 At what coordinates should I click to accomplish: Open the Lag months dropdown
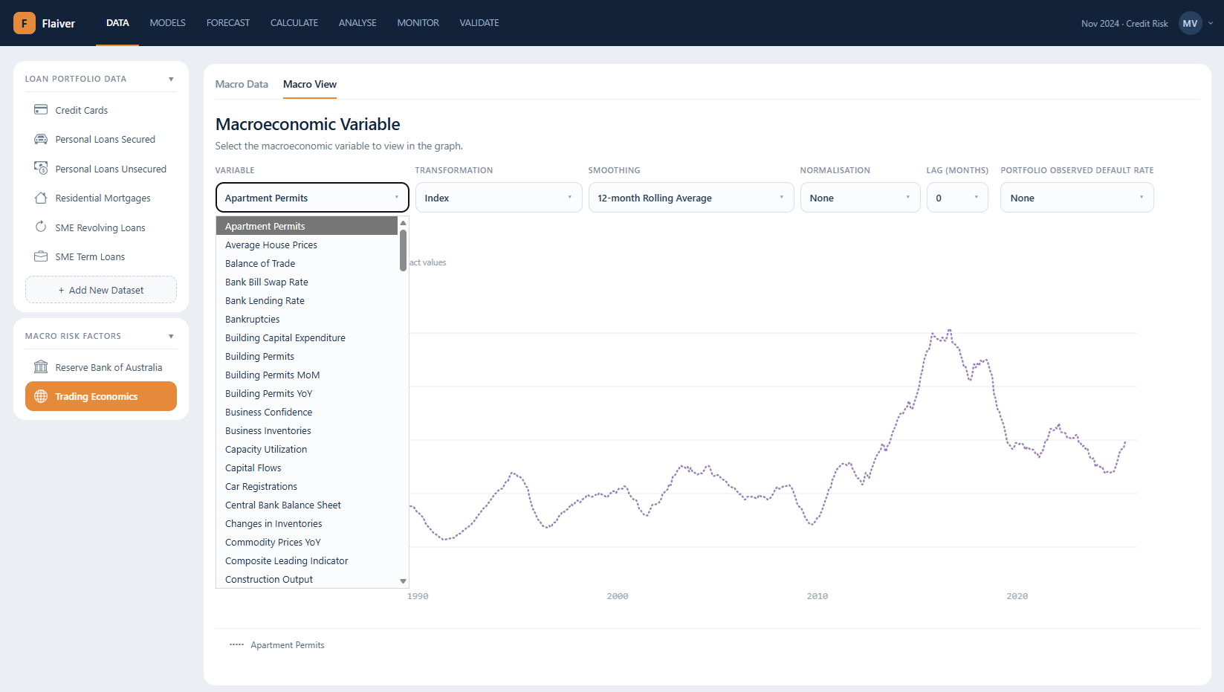pos(957,198)
